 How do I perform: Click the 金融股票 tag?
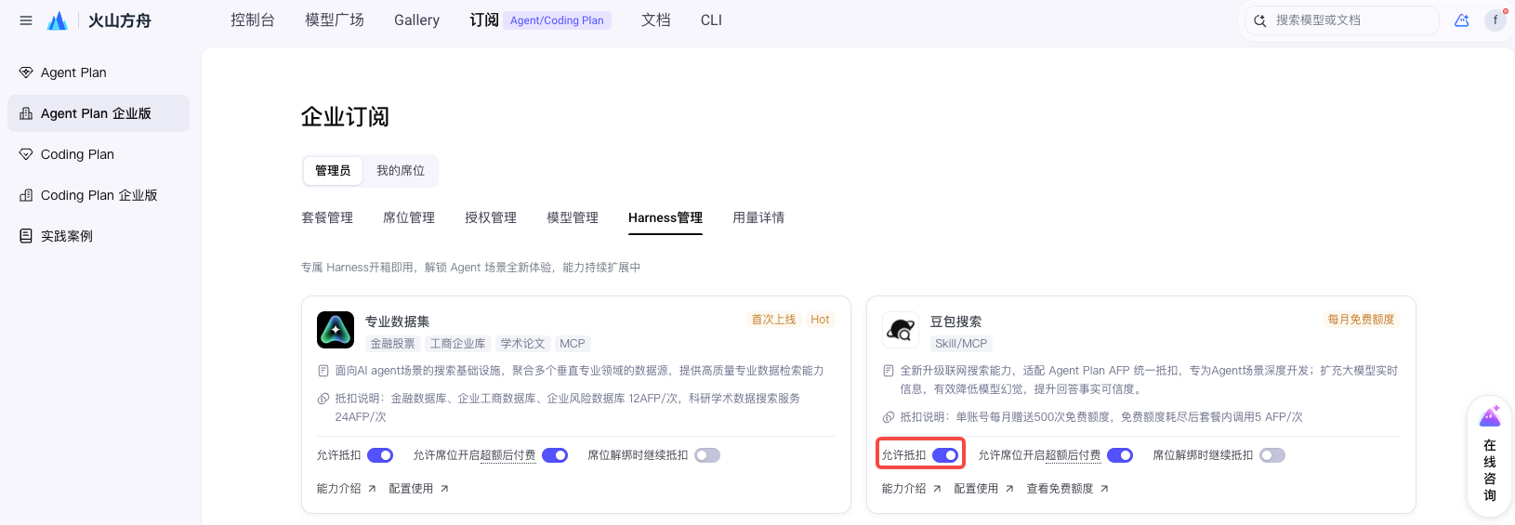click(393, 344)
